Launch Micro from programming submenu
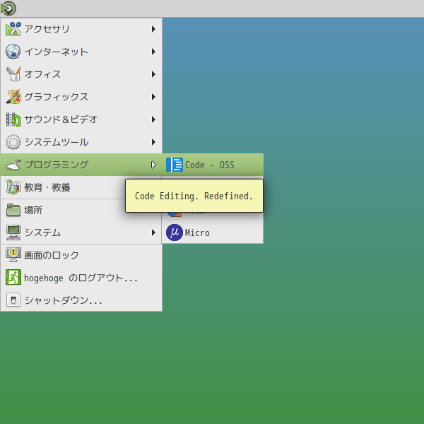This screenshot has width=424, height=424. (213, 232)
